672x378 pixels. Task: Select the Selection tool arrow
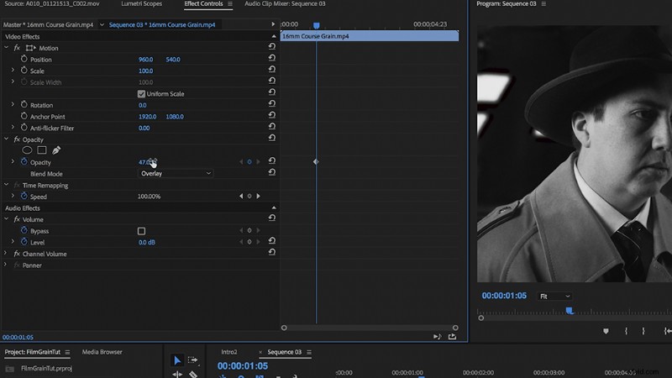tap(177, 360)
